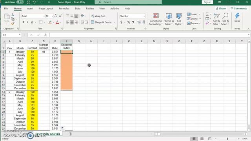This screenshot has height=141, width=251.
Task: Click the Share button
Action: [221, 9]
